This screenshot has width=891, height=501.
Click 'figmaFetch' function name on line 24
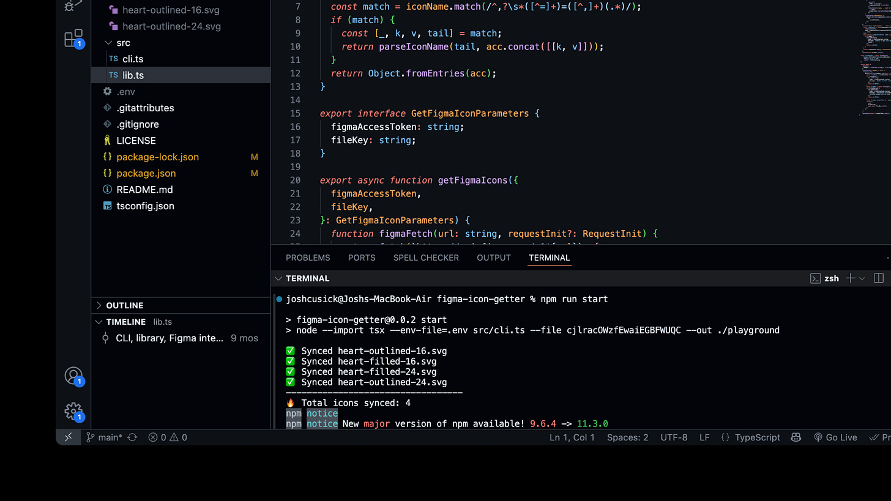406,234
